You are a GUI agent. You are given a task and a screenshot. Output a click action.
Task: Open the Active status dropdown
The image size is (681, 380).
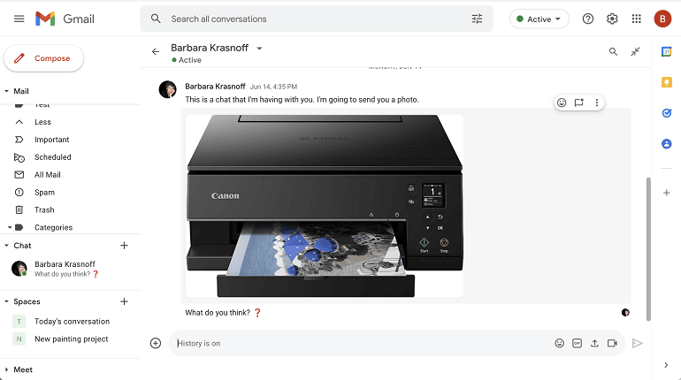(539, 19)
